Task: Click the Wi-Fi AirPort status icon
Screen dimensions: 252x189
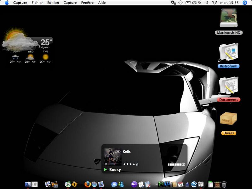Action: pos(215,3)
